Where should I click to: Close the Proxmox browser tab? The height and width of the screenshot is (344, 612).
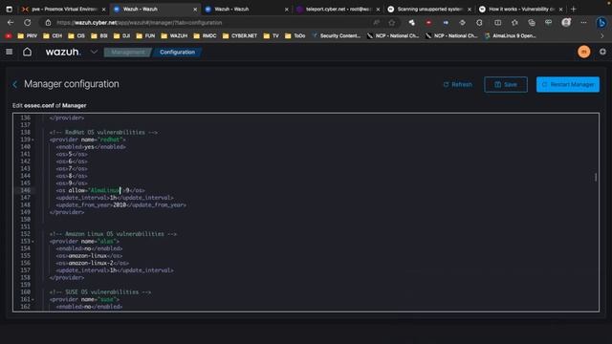(x=104, y=9)
